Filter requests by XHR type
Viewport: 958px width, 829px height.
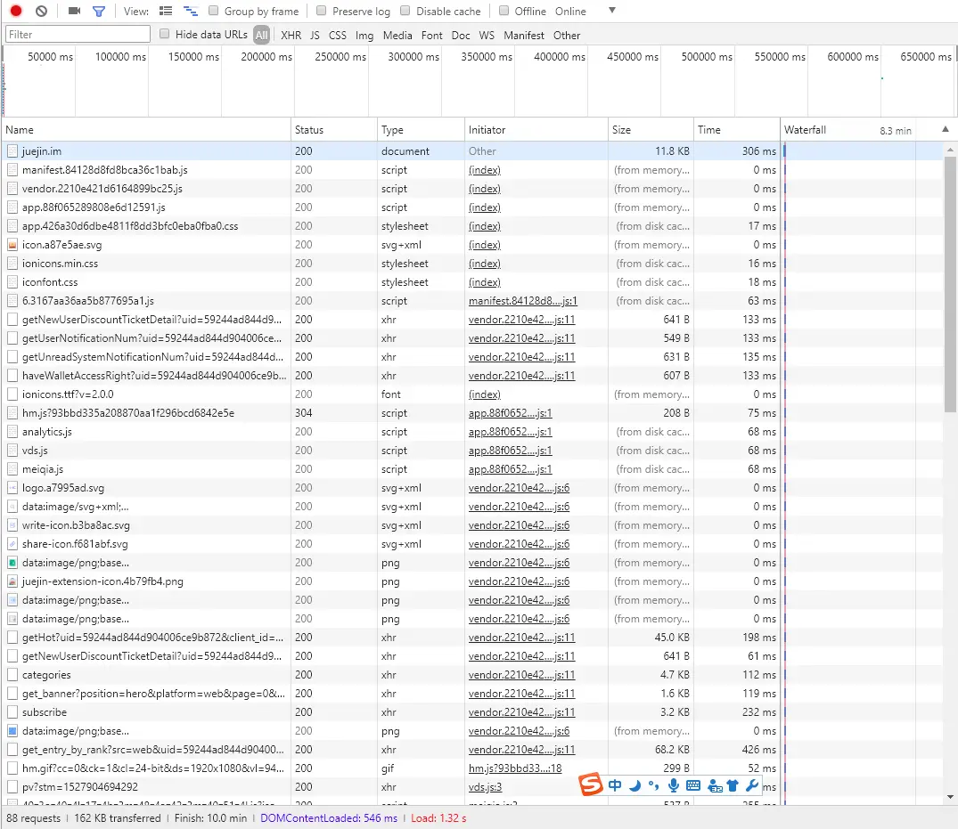[291, 36]
